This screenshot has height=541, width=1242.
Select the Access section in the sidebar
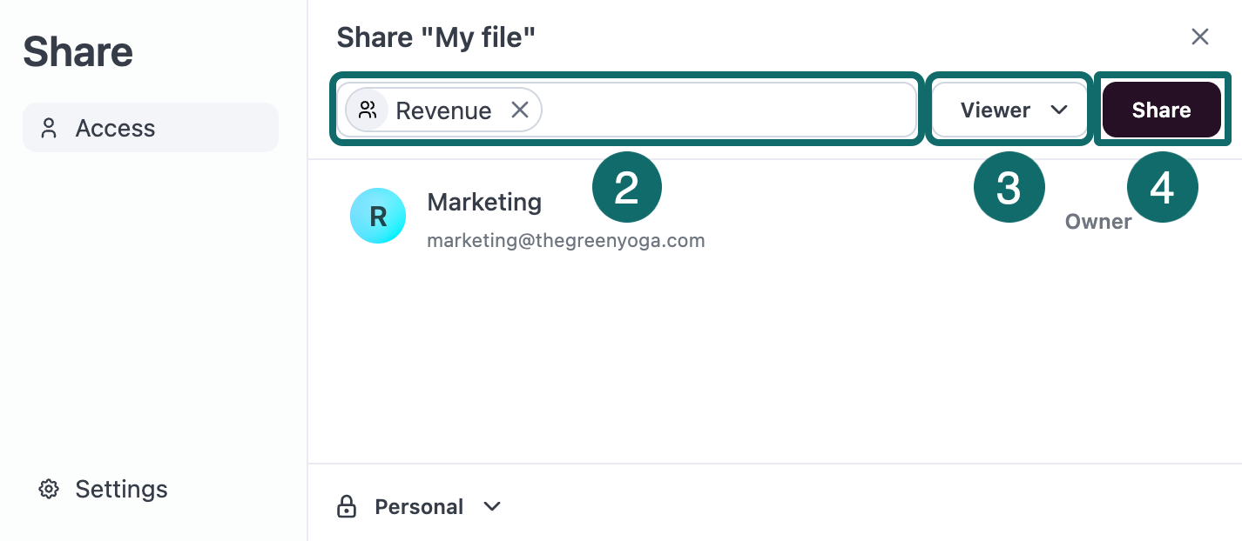pos(116,127)
